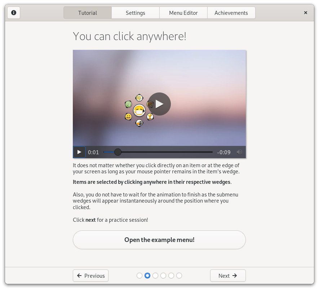The height and width of the screenshot is (290, 319).
Task: Jump to the last tutorial page dot
Action: tap(179, 276)
